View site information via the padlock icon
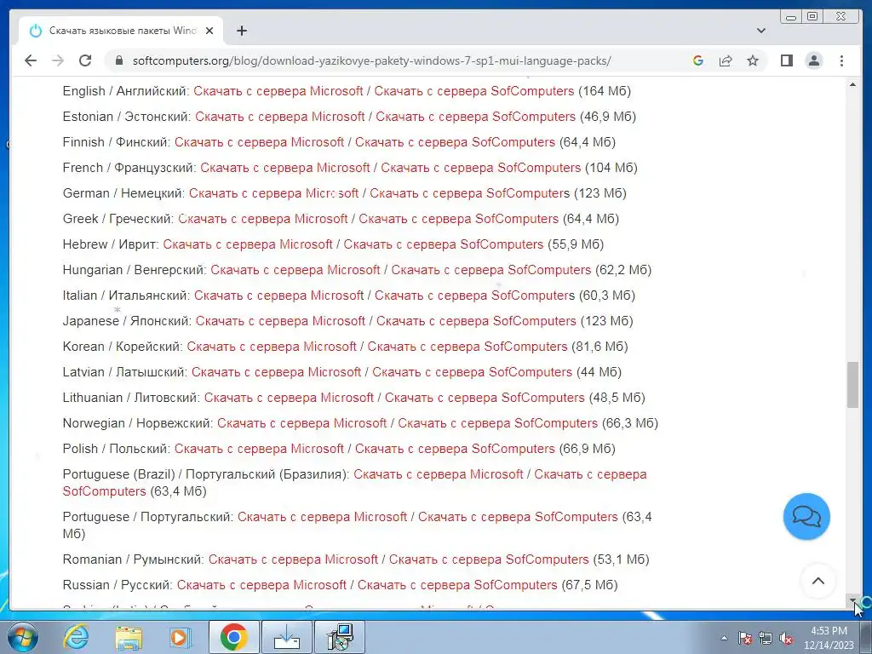The height and width of the screenshot is (654, 872). click(x=118, y=60)
